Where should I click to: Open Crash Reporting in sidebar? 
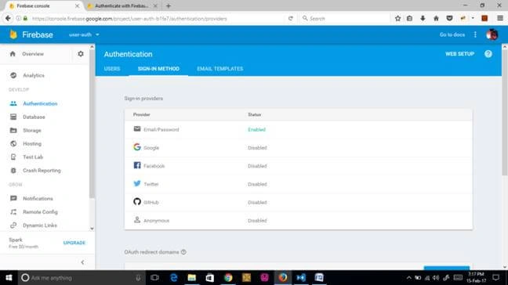[x=42, y=171]
